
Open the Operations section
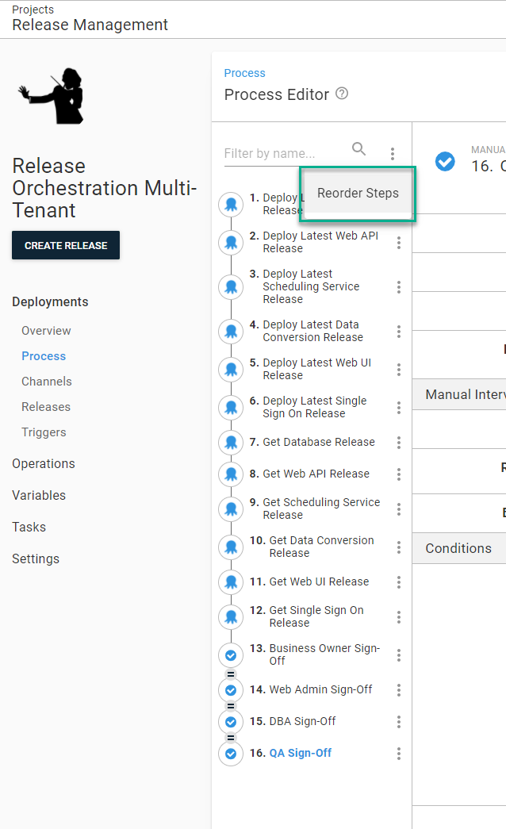(44, 463)
